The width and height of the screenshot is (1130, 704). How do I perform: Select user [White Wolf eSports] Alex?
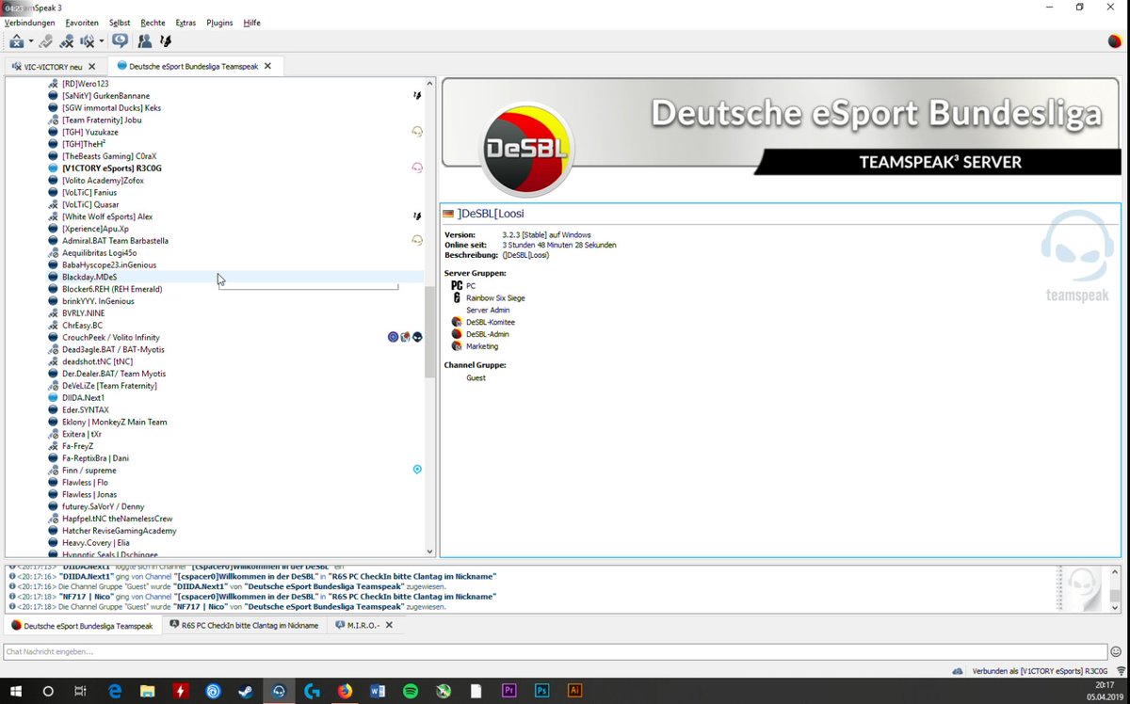(x=106, y=216)
